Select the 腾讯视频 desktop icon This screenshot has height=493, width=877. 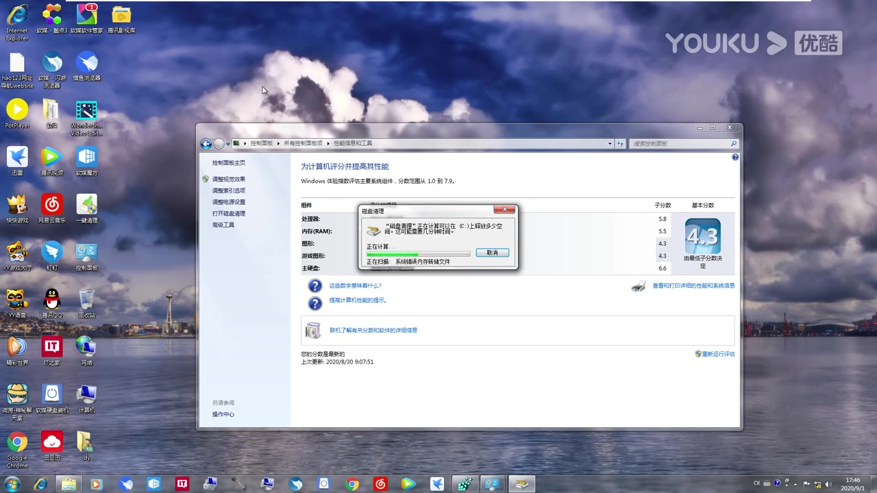[x=52, y=161]
